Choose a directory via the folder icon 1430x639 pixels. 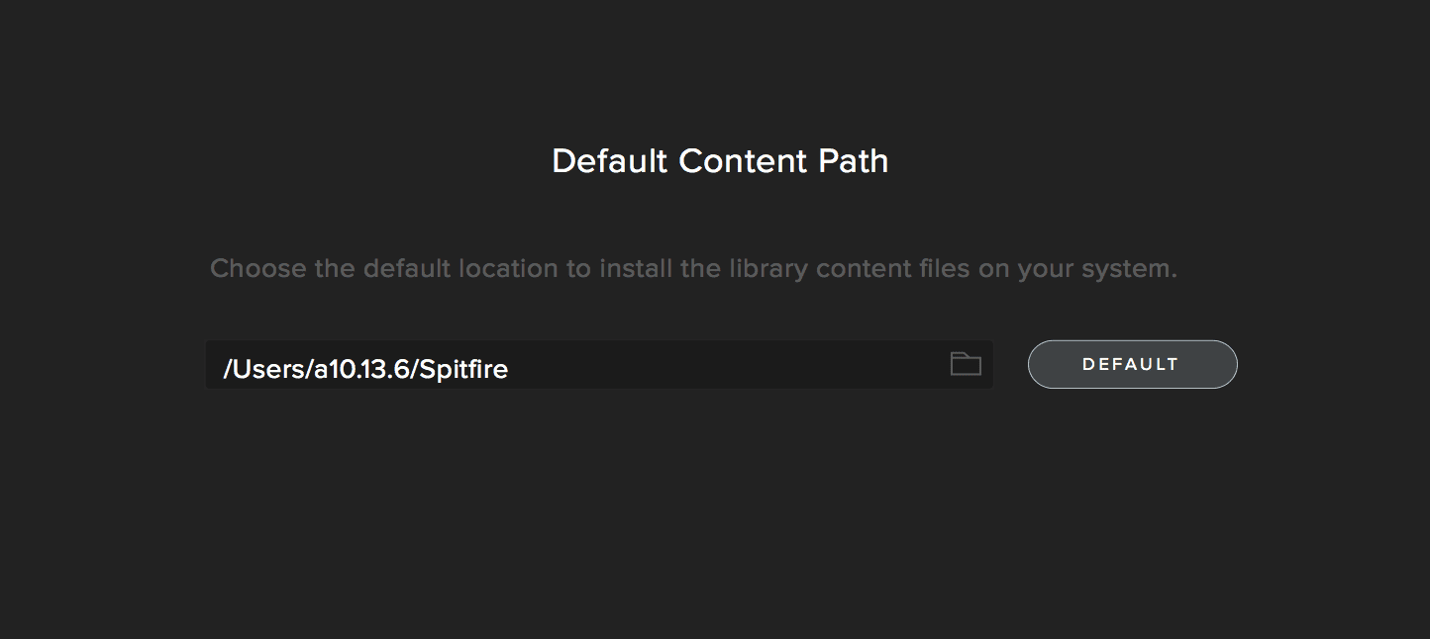click(966, 364)
